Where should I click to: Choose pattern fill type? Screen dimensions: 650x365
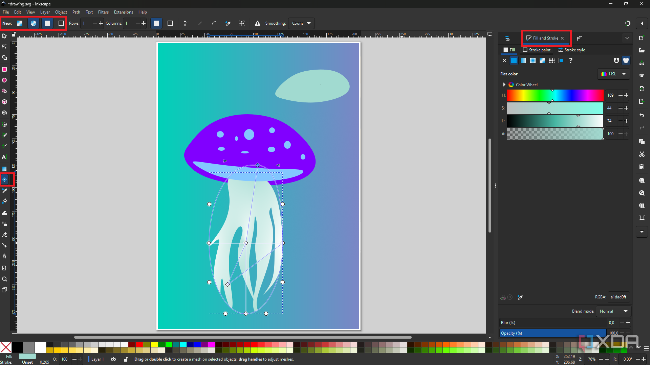[552, 60]
